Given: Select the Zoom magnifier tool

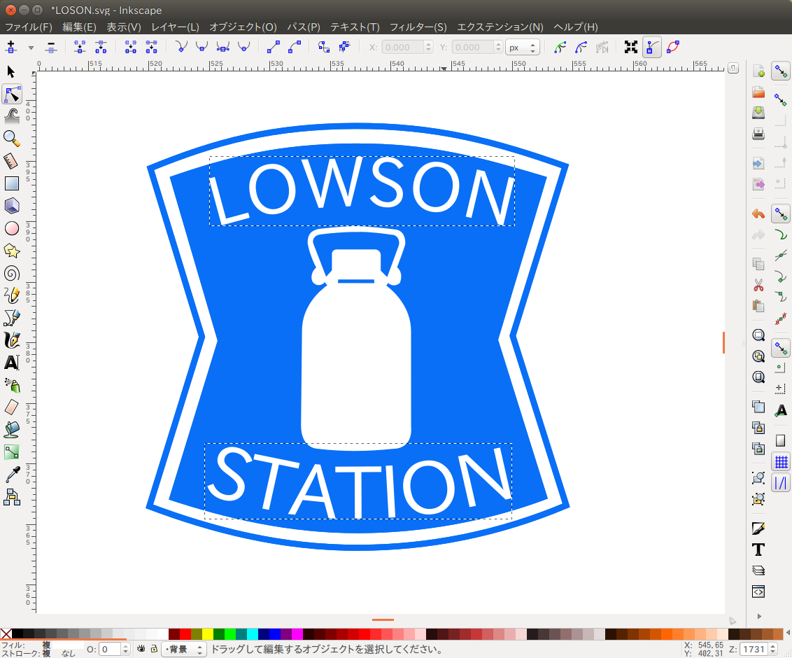Looking at the screenshot, I should 12,139.
